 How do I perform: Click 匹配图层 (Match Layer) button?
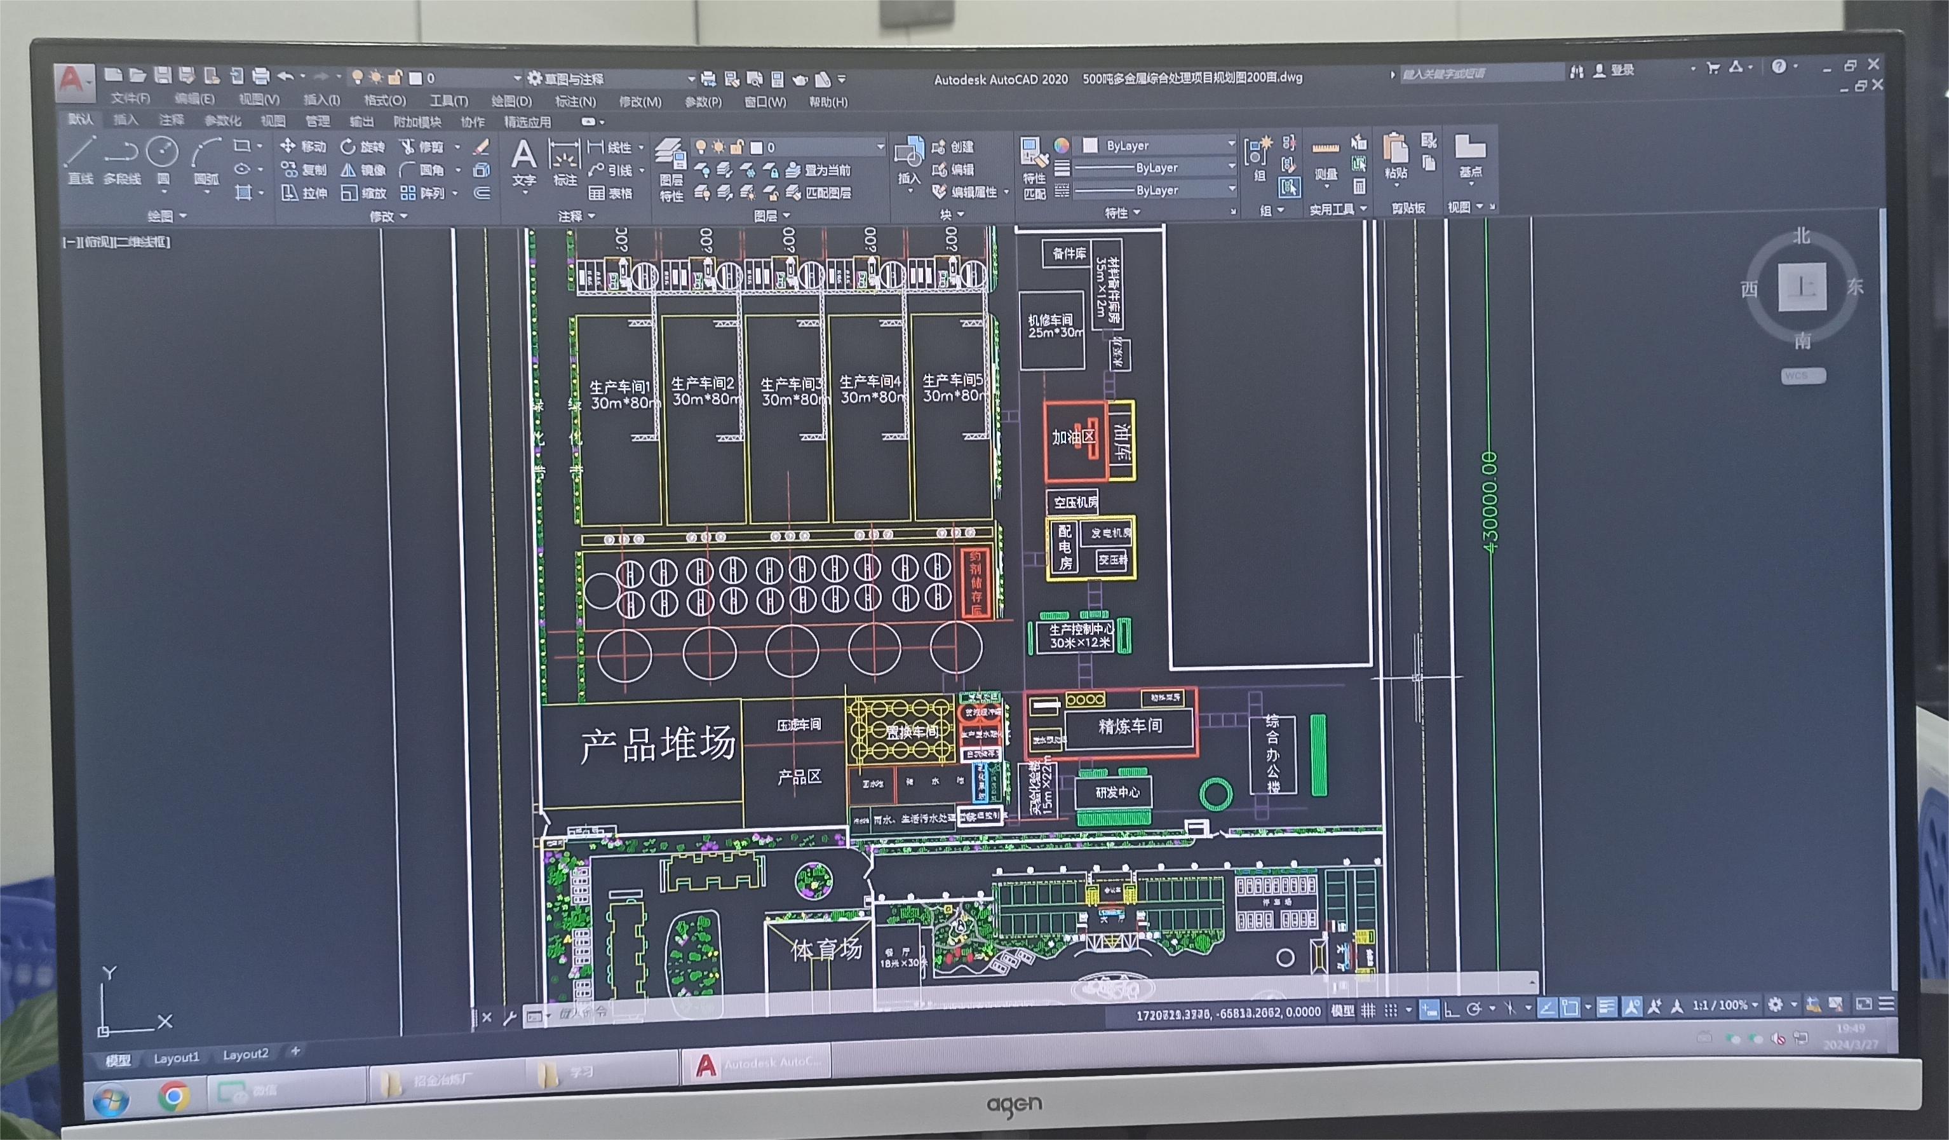click(x=819, y=193)
